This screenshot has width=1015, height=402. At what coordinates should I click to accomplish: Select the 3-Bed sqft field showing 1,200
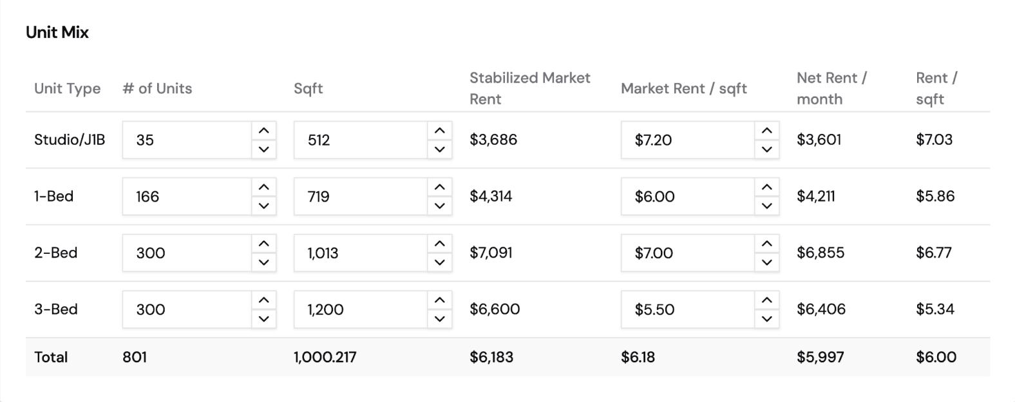point(361,310)
